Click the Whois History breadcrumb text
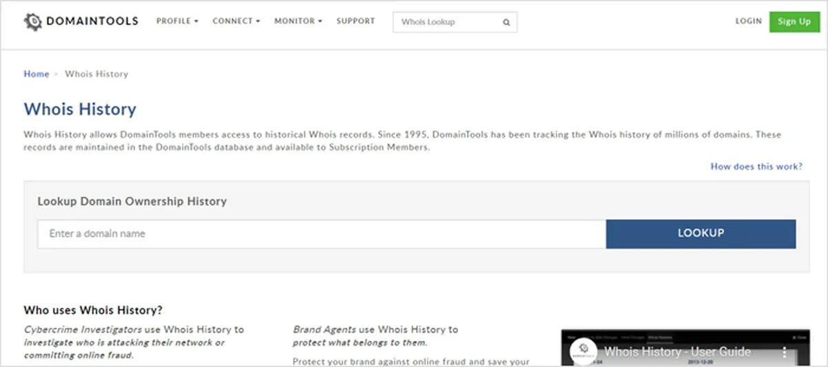 (97, 74)
